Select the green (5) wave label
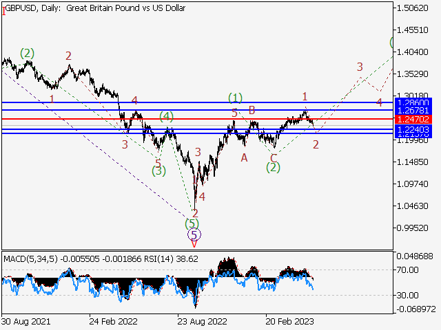 192,223
